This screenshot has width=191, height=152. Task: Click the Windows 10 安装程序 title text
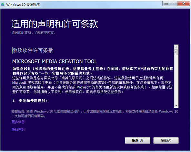coord(23,5)
